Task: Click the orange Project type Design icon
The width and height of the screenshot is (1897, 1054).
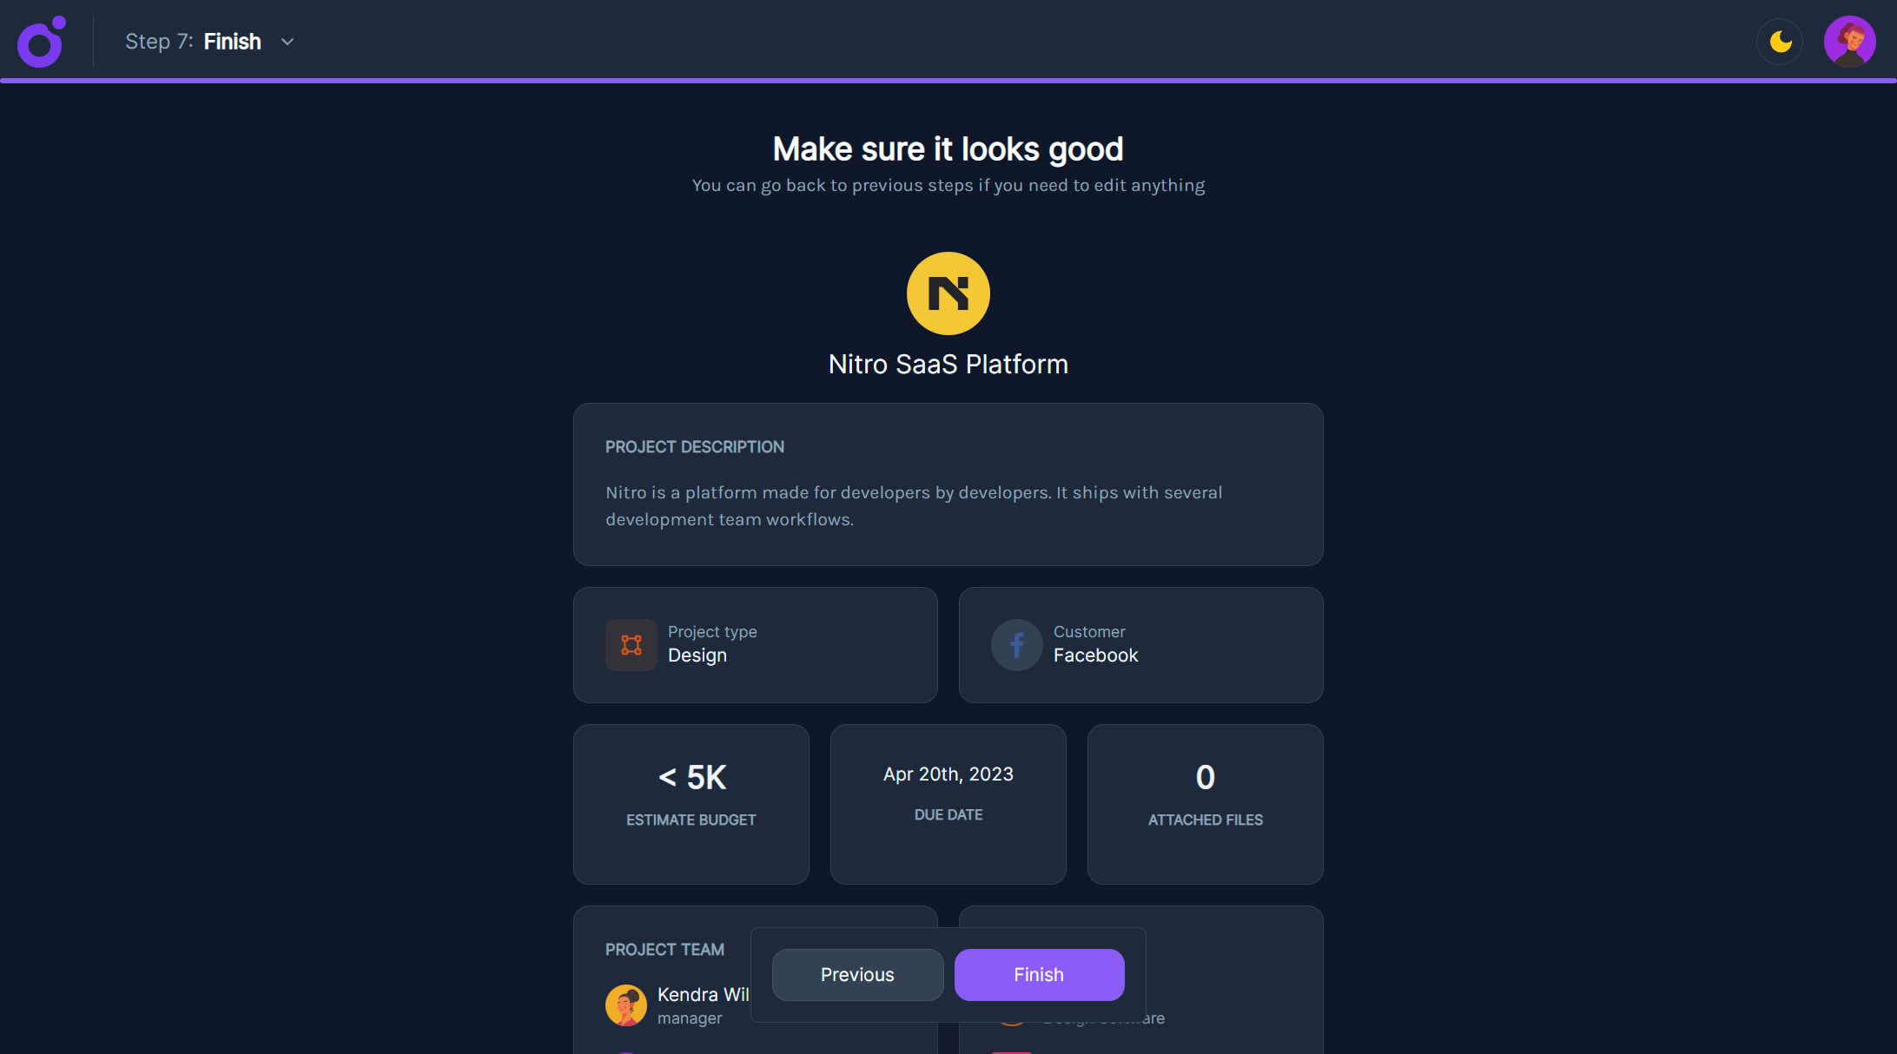Action: coord(631,645)
